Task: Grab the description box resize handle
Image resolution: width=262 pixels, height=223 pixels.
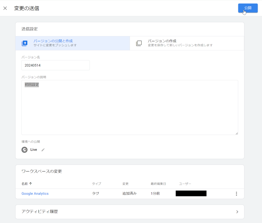Action: [237, 133]
